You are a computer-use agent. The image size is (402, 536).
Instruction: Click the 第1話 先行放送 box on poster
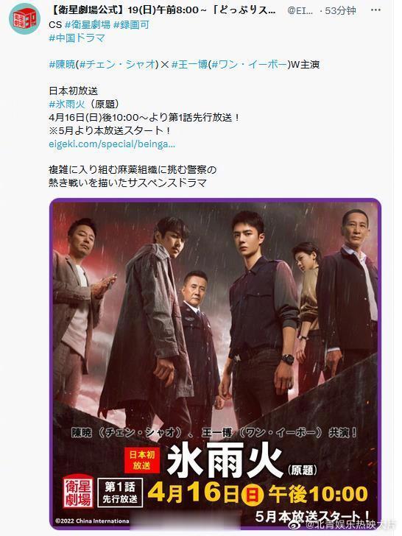[119, 493]
